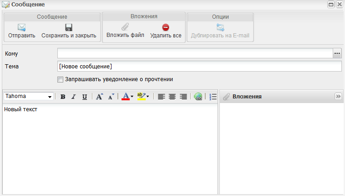Click paperclip icon in Вложения panel header
Screen dimensions: 345x196
(x=226, y=97)
